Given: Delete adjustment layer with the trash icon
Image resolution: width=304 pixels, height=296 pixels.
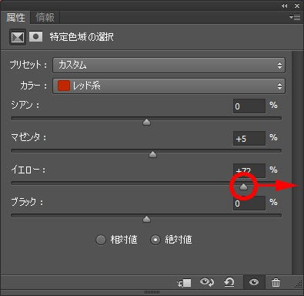Looking at the screenshot, I should click(276, 282).
